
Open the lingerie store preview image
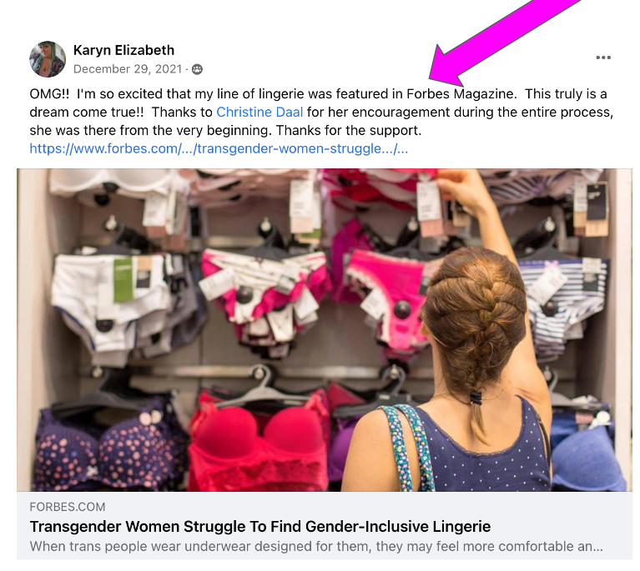324,329
